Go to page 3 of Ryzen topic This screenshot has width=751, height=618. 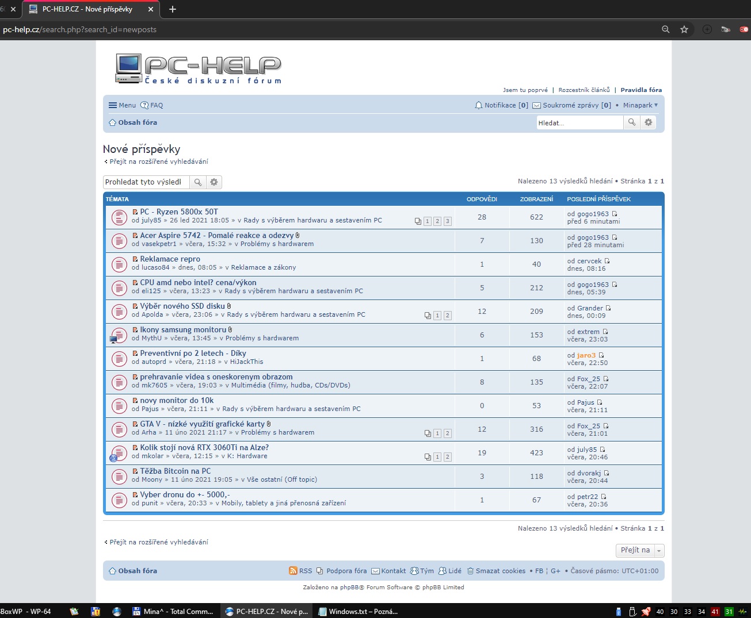pos(448,221)
